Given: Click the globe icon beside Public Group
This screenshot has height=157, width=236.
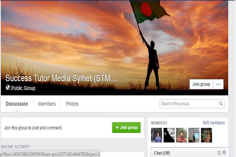Looking at the screenshot, I should click(x=8, y=87).
